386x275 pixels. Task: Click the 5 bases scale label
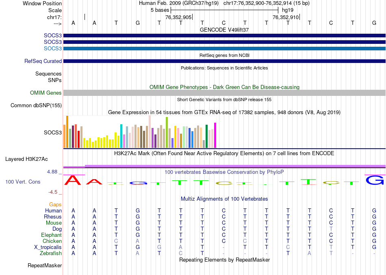(x=160, y=10)
